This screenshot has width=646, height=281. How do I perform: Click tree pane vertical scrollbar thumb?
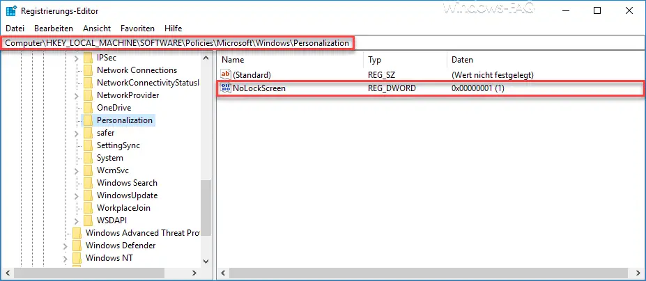[x=206, y=208]
